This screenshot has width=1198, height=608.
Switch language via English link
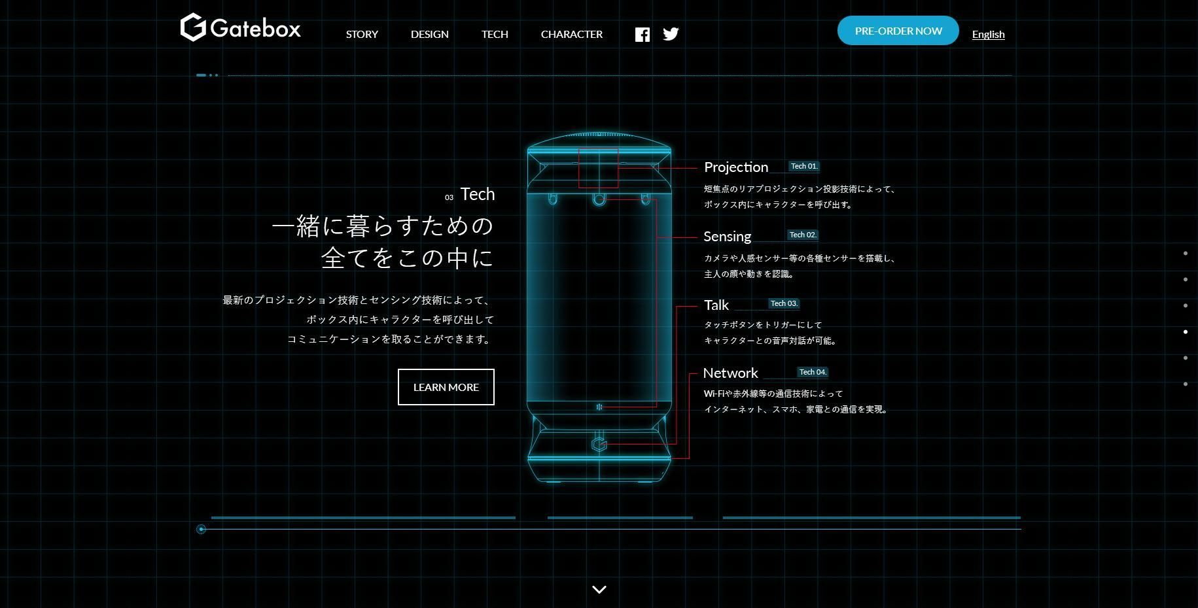pos(988,35)
